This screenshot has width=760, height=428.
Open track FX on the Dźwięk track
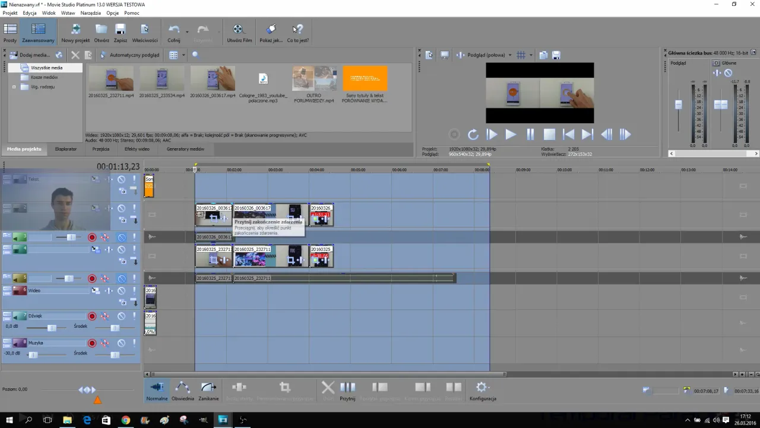point(105,317)
